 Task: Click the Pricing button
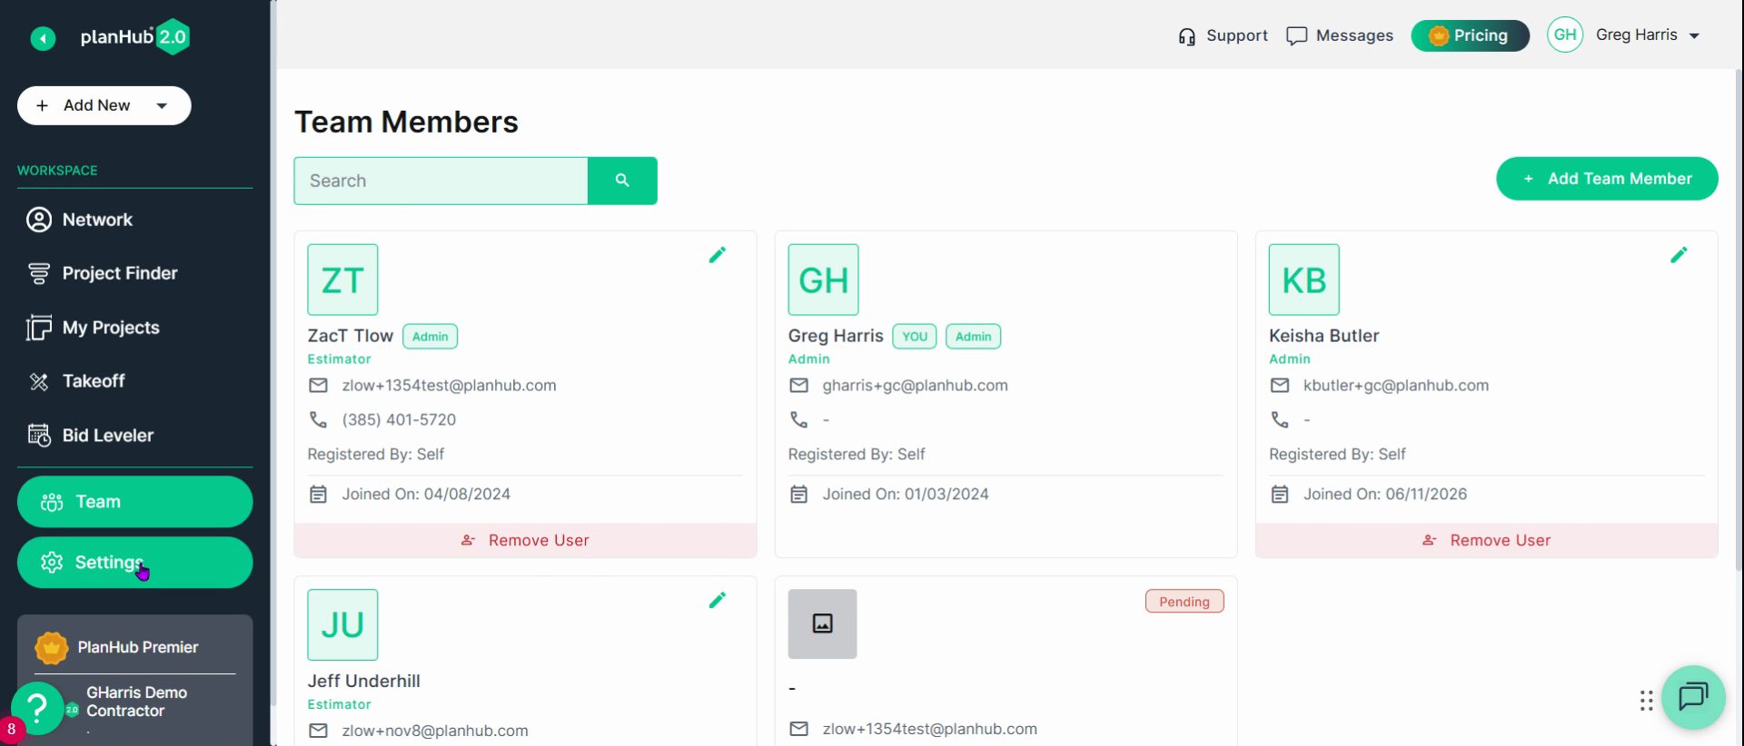pyautogui.click(x=1470, y=35)
